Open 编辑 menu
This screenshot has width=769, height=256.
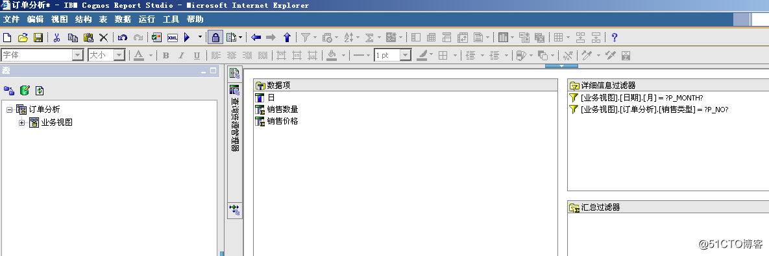(x=35, y=19)
